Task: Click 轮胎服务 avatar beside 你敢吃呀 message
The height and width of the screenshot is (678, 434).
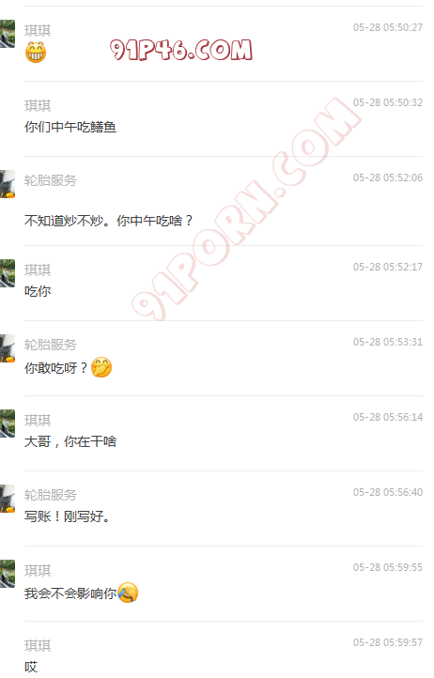Action: point(8,348)
